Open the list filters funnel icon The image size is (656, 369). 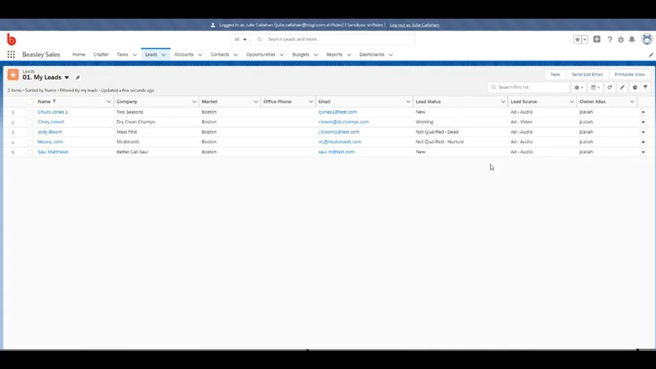pos(646,88)
